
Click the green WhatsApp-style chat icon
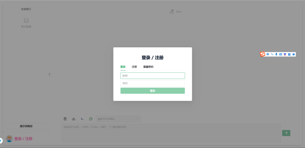(91, 119)
